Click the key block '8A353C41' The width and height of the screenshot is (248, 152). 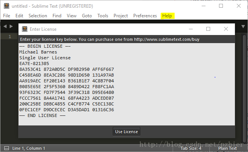[x=30, y=69]
